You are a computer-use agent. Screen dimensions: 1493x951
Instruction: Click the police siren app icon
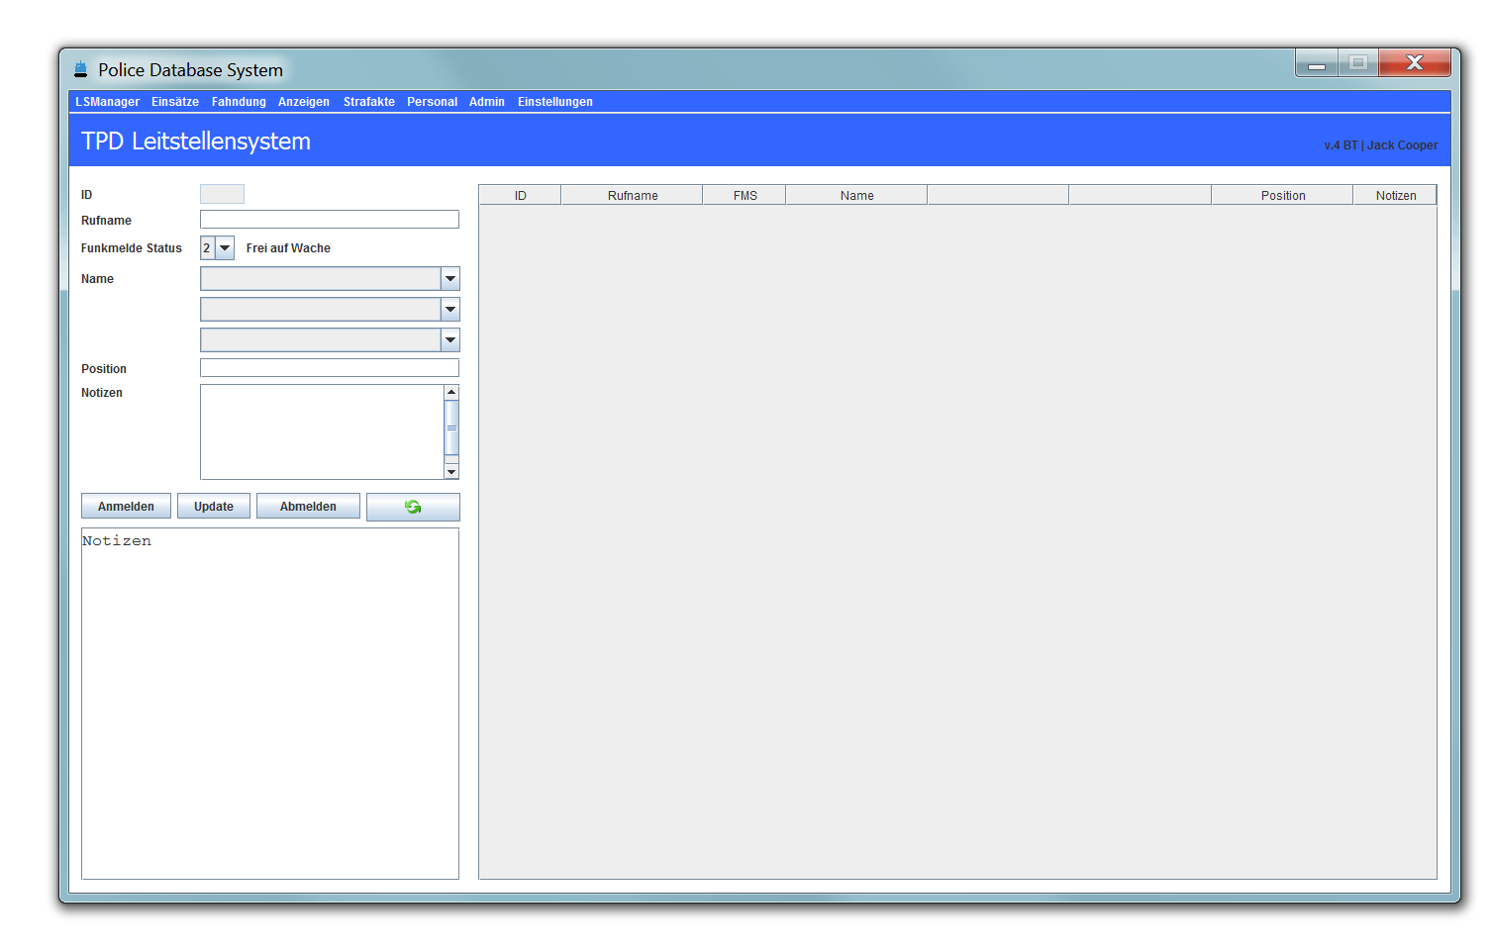tap(80, 69)
